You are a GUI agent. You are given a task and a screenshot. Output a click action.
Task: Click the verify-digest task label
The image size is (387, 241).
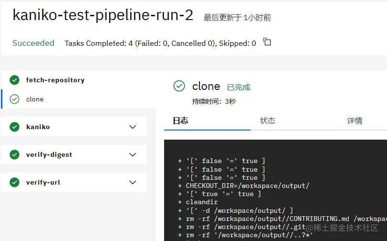[x=49, y=154]
